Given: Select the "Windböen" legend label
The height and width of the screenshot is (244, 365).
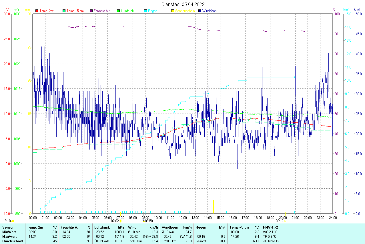Looking at the screenshot, I should (x=210, y=11).
